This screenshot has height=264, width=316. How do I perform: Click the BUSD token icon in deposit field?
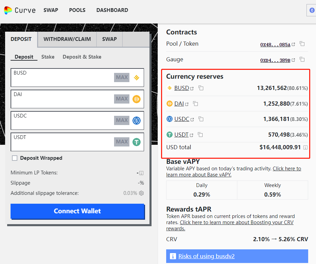[137, 77]
